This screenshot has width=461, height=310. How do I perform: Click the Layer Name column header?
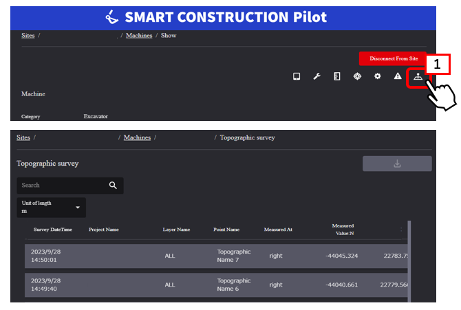point(176,230)
